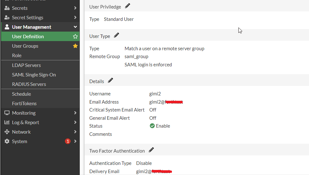The height and width of the screenshot is (175, 309).
Task: Click the Secrets sidebar icon
Action: (7, 8)
